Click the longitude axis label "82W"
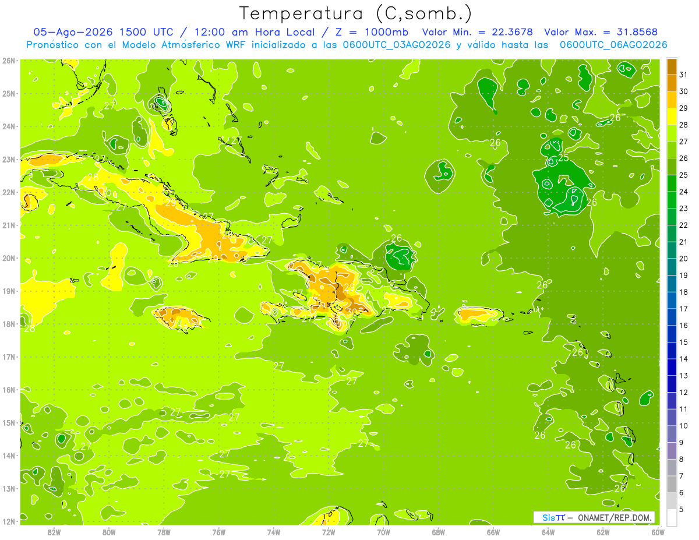Image resolution: width=699 pixels, height=540 pixels. pos(54,532)
